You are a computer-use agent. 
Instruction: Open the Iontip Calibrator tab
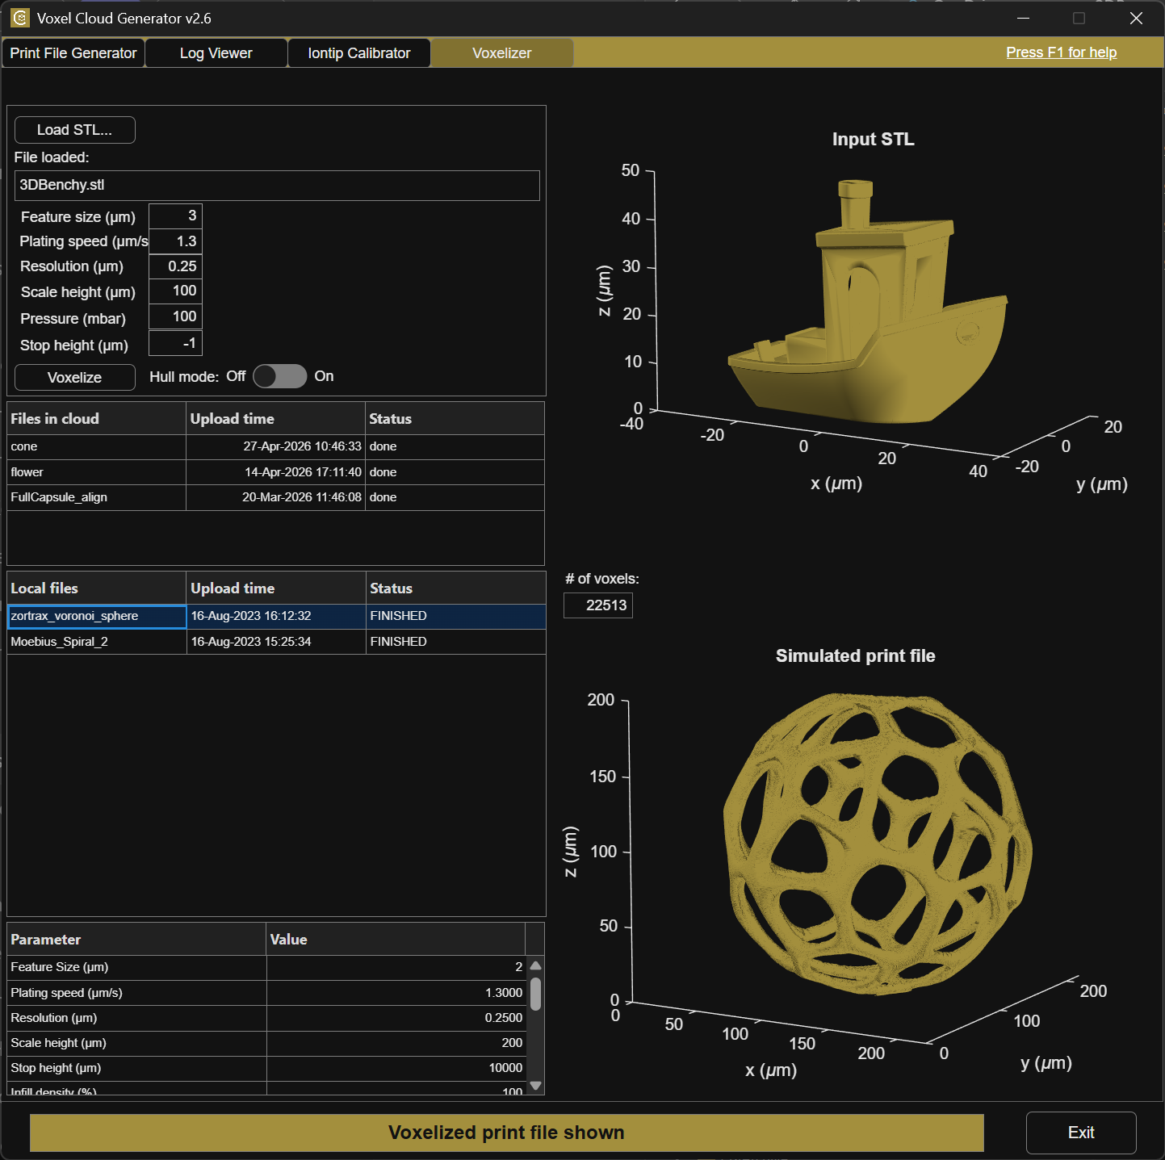pyautogui.click(x=359, y=53)
